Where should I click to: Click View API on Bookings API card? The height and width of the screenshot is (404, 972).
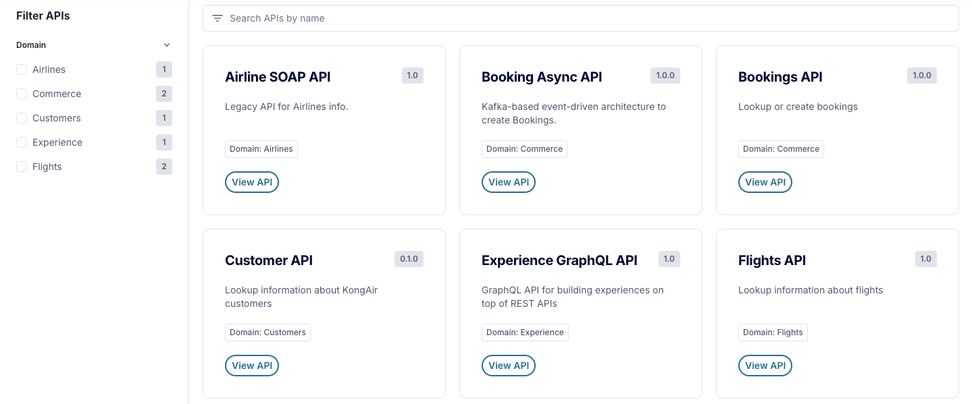tap(765, 182)
